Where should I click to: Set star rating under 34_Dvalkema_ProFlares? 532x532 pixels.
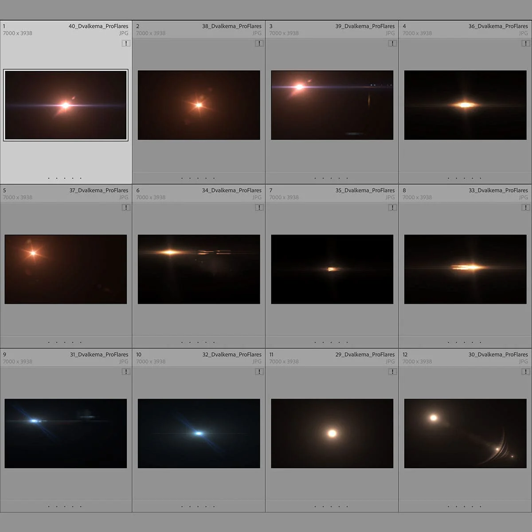click(198, 342)
